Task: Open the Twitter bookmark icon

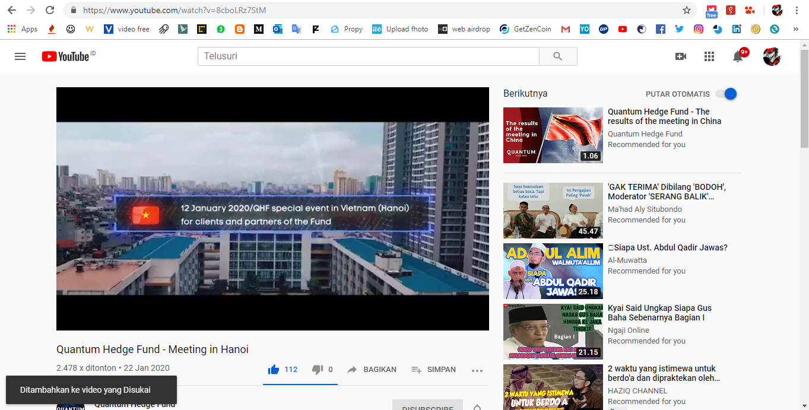Action: tap(679, 28)
